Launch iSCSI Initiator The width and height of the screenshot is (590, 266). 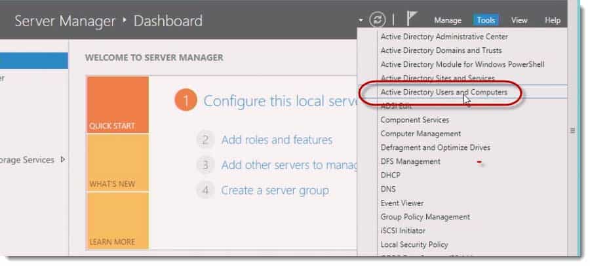tap(403, 231)
